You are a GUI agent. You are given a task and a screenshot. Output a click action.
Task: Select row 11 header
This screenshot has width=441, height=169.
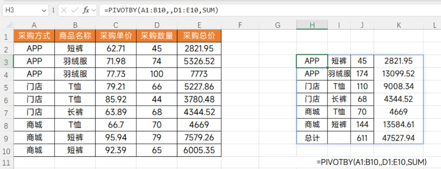point(7,163)
